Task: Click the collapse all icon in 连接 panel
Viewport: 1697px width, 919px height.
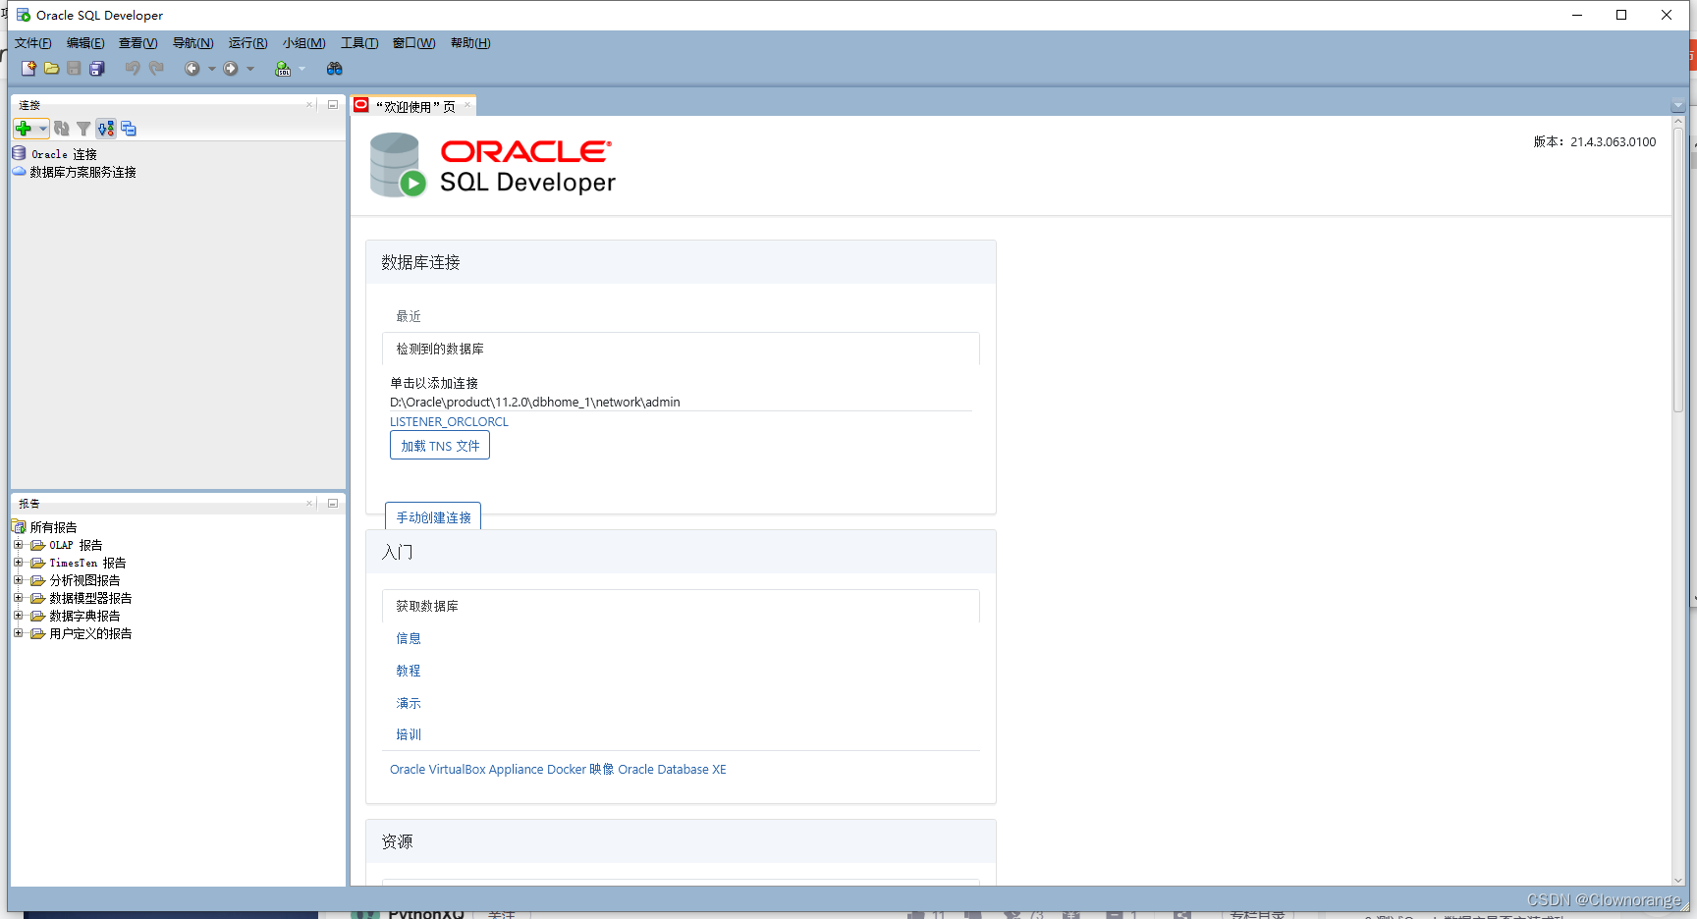Action: (129, 129)
